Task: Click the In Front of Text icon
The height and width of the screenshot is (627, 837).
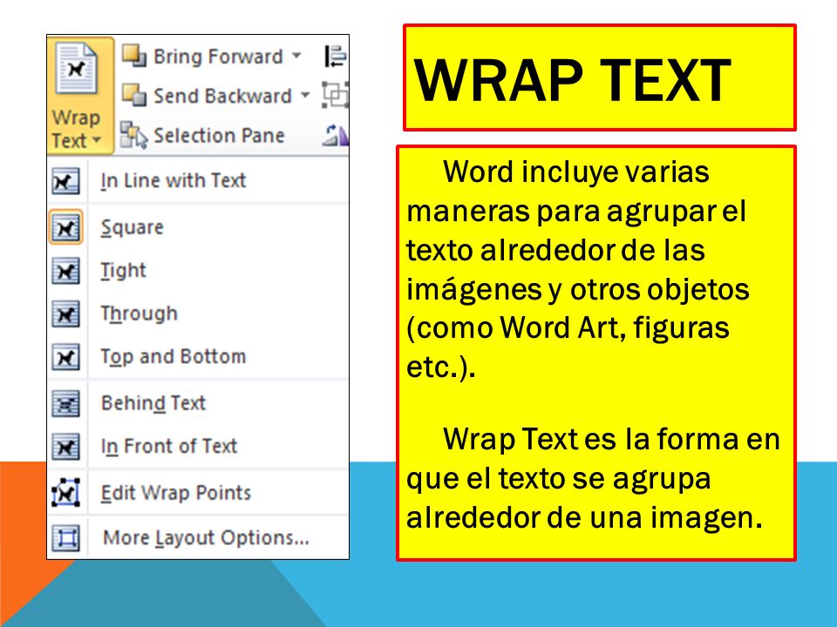Action: tap(65, 446)
